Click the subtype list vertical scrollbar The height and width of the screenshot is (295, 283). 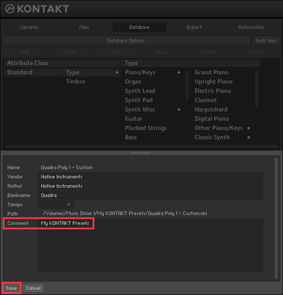click(257, 89)
